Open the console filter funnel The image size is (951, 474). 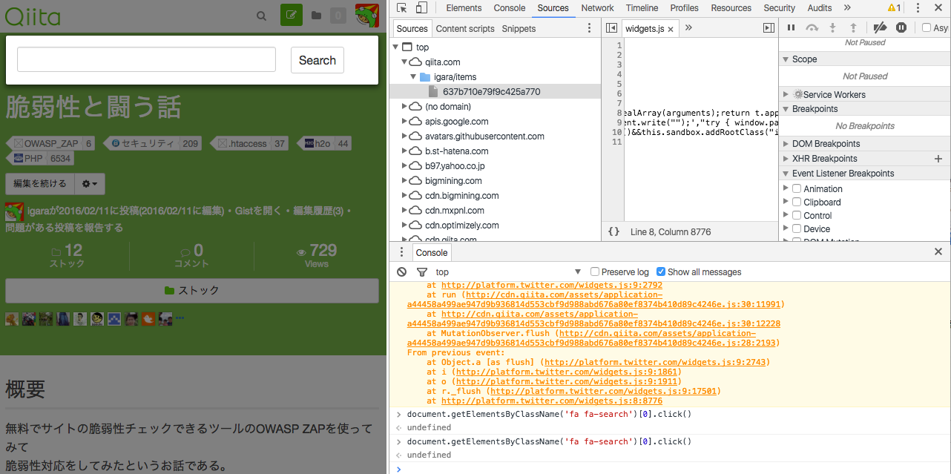point(422,272)
